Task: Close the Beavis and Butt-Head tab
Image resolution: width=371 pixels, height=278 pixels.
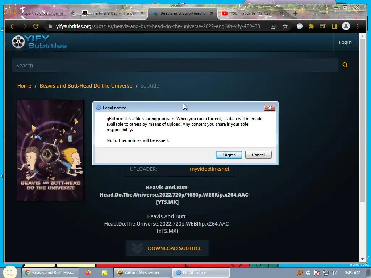Action: click(212, 13)
